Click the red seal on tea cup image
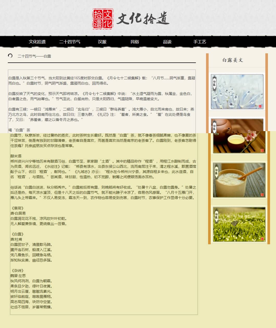This screenshot has height=328, width=276. [x=262, y=150]
